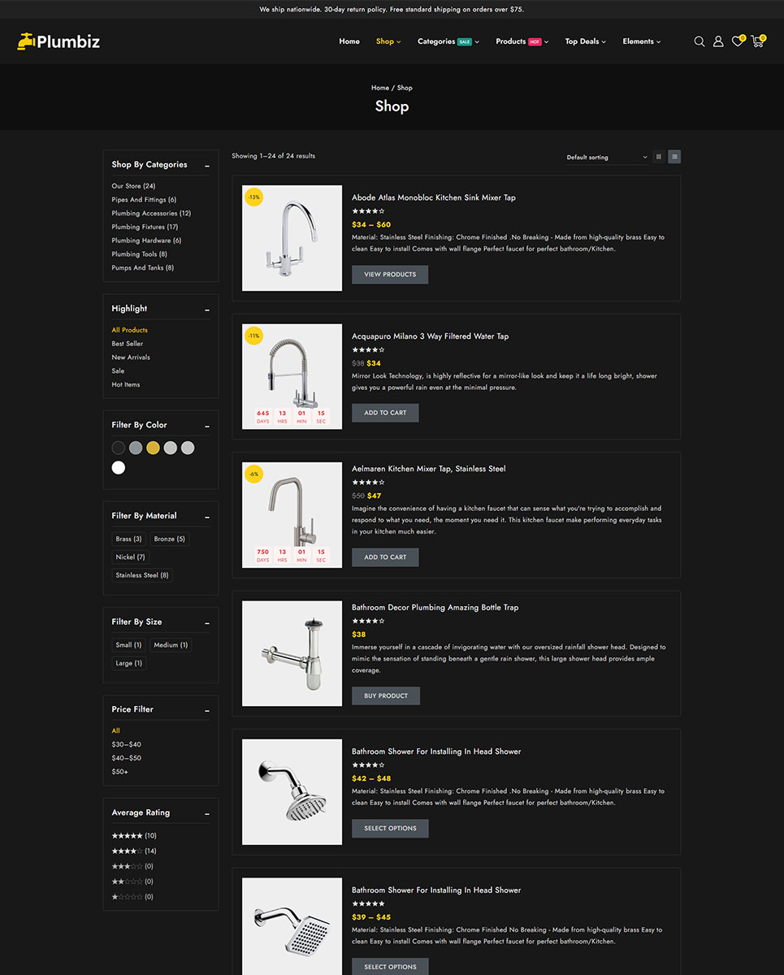Switch to grid view layout
This screenshot has width=784, height=975.
pyautogui.click(x=658, y=157)
